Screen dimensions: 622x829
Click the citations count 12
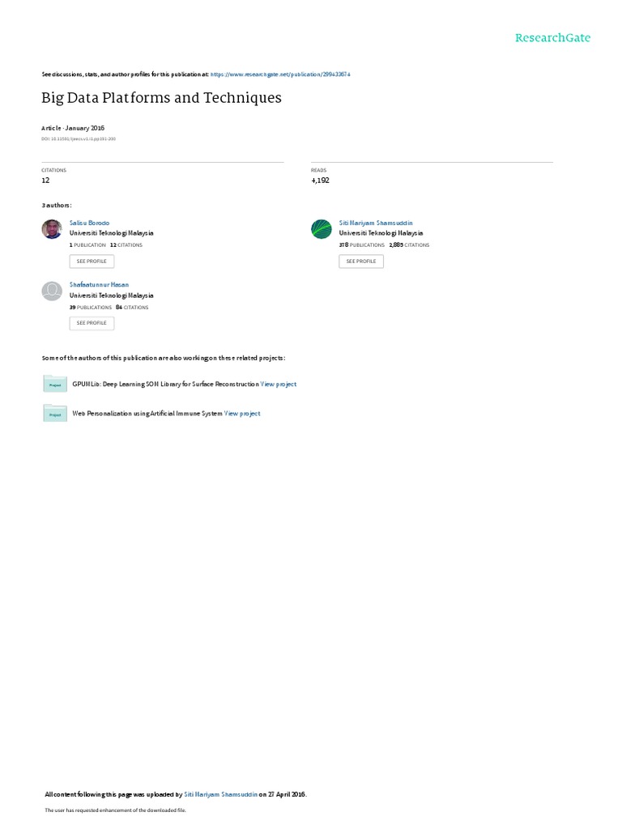(x=45, y=181)
